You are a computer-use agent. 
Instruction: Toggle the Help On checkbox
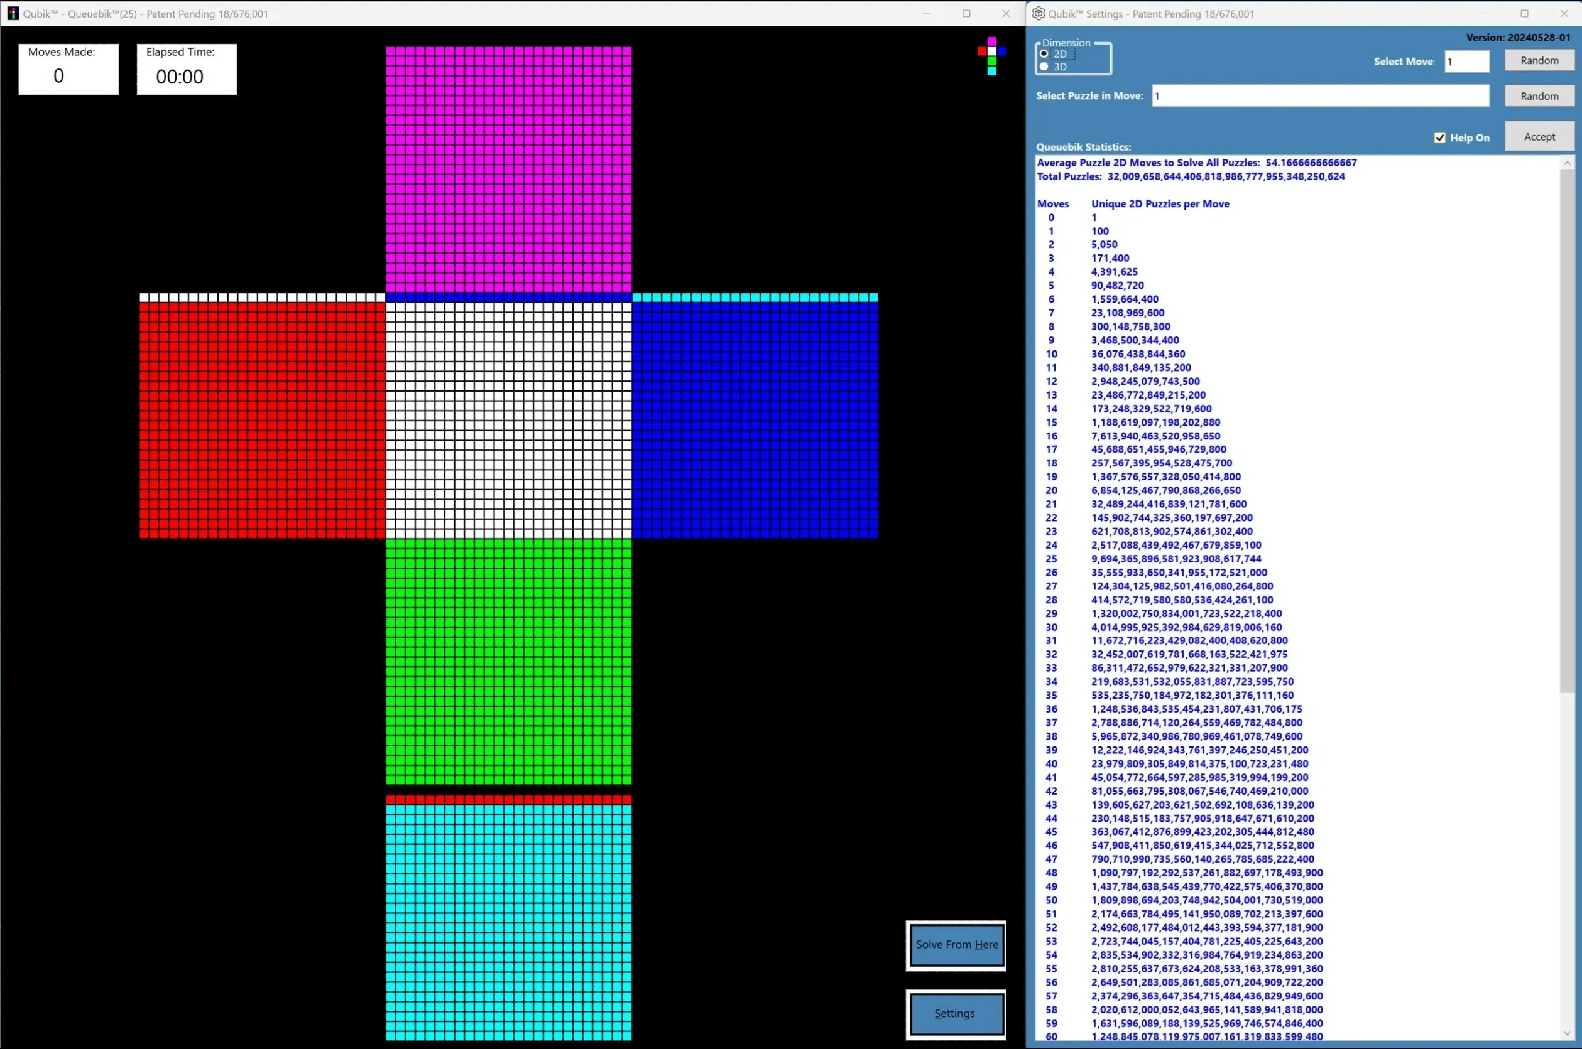click(x=1439, y=137)
